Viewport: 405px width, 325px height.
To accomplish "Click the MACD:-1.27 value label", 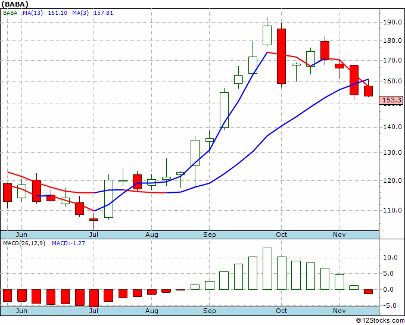I will [x=68, y=243].
